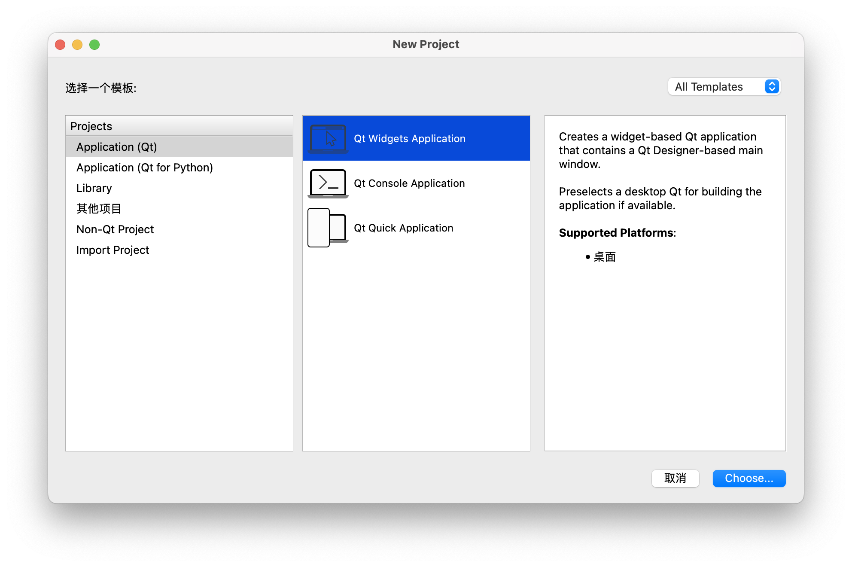Image resolution: width=852 pixels, height=567 pixels.
Task: Select Import Project category
Action: point(113,250)
